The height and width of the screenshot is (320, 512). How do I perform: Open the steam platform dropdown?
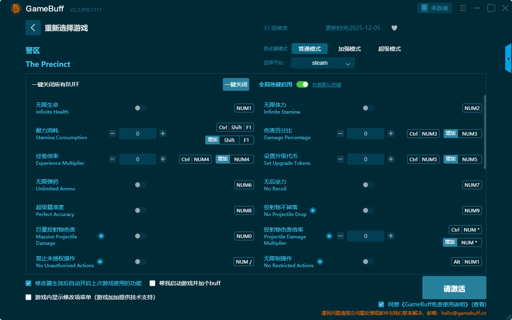pos(322,63)
